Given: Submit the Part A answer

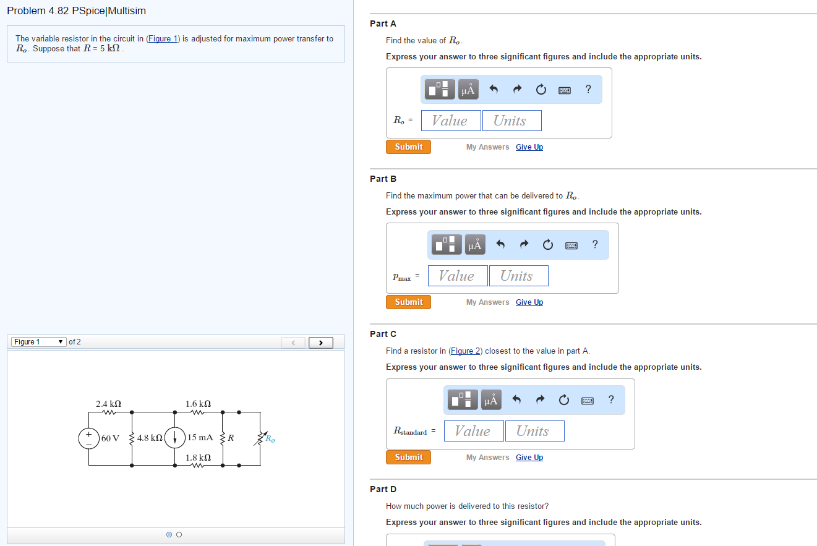Looking at the screenshot, I should [x=408, y=147].
